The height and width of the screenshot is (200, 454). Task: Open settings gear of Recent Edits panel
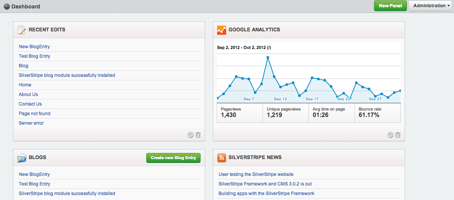pyautogui.click(x=191, y=135)
